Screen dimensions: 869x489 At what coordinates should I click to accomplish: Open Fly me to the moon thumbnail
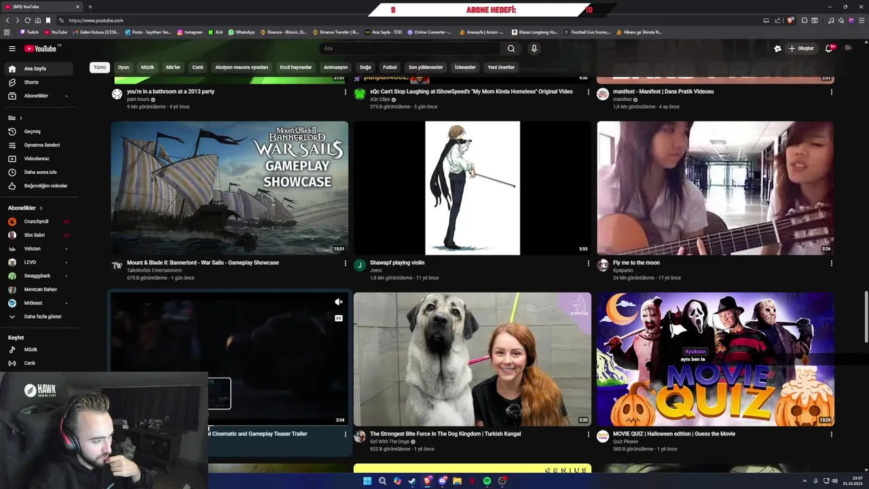715,188
